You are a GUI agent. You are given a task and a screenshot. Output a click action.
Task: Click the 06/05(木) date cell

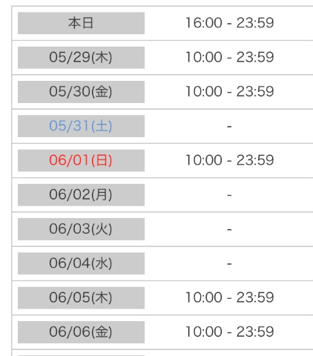(81, 297)
